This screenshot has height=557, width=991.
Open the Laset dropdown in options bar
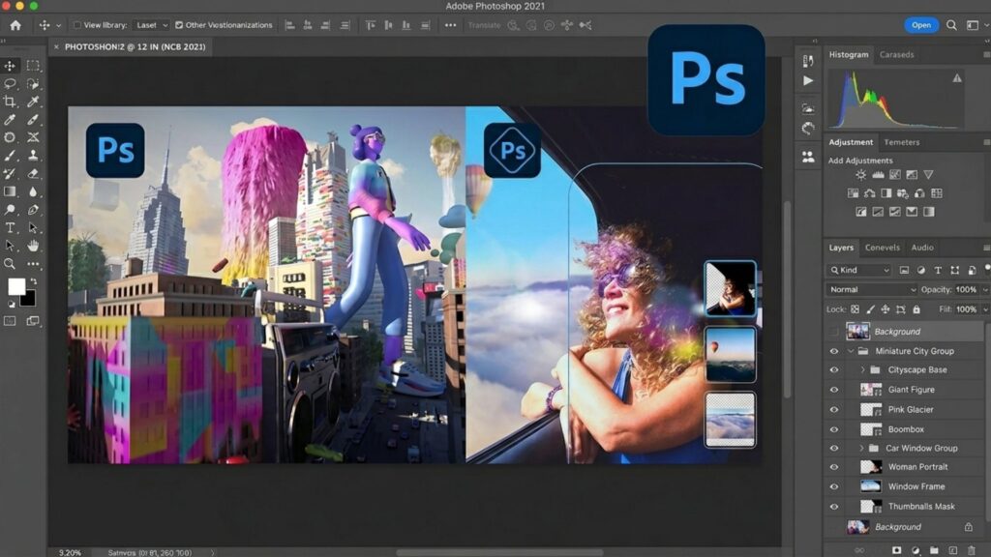pyautogui.click(x=152, y=25)
